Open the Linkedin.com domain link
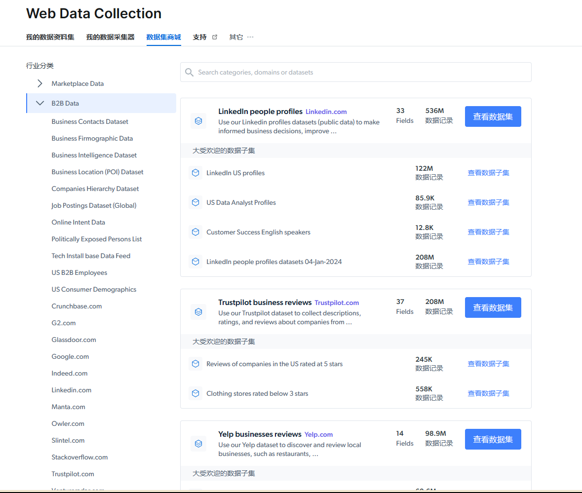This screenshot has width=582, height=493. [x=326, y=112]
